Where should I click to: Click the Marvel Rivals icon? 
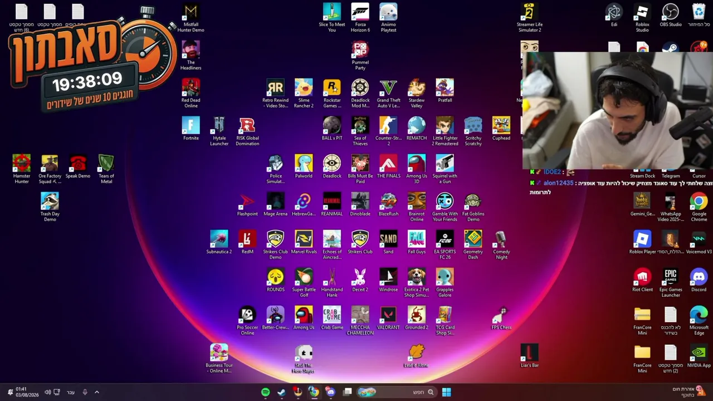pyautogui.click(x=304, y=243)
